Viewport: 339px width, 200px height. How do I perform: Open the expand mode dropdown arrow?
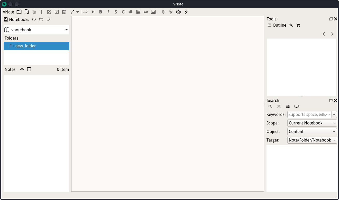click(77, 12)
